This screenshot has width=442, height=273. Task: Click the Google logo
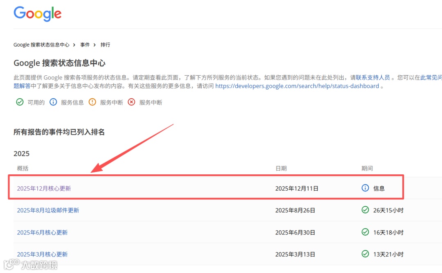click(38, 14)
